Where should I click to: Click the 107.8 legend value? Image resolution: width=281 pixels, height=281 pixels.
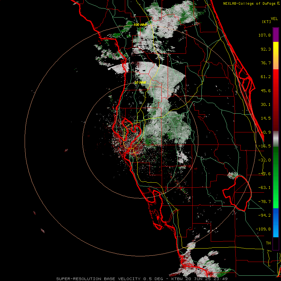tap(264, 35)
